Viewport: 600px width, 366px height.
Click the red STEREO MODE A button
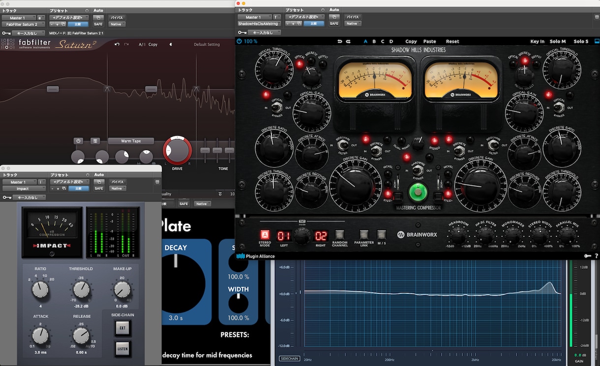[x=265, y=234]
